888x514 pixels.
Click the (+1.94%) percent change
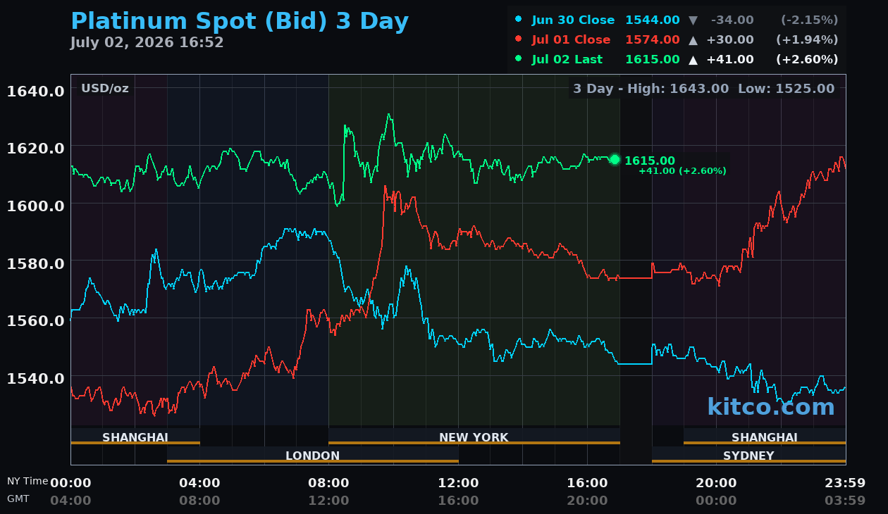[x=808, y=40]
